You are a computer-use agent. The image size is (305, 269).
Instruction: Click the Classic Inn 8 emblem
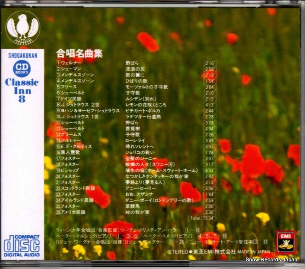(22, 89)
